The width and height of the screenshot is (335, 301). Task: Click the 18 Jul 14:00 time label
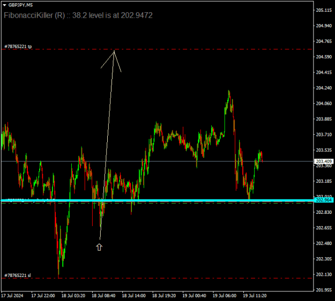pos(134,296)
